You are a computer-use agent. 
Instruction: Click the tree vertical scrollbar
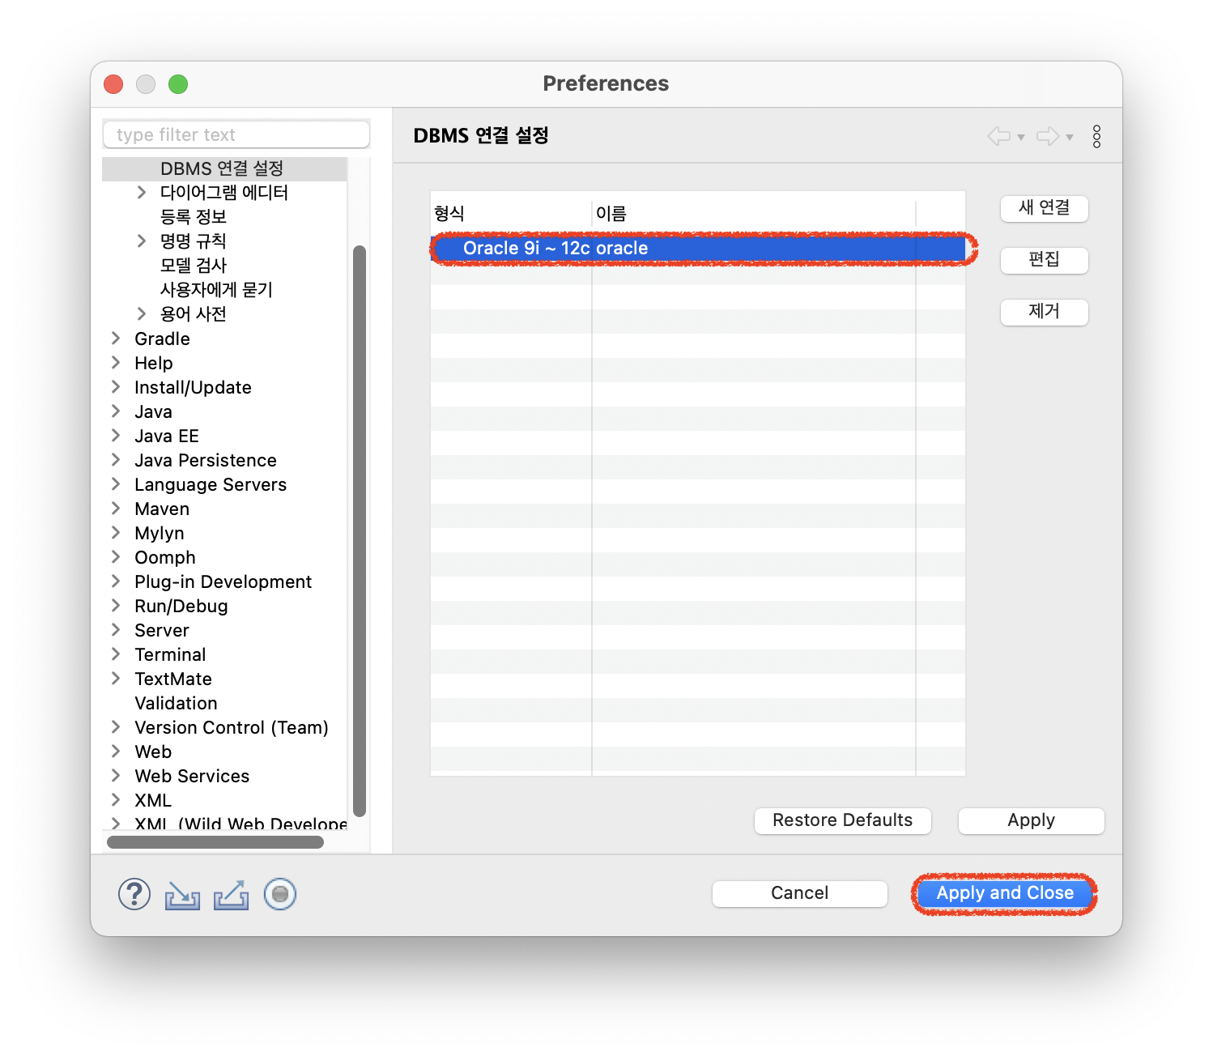pos(360,530)
